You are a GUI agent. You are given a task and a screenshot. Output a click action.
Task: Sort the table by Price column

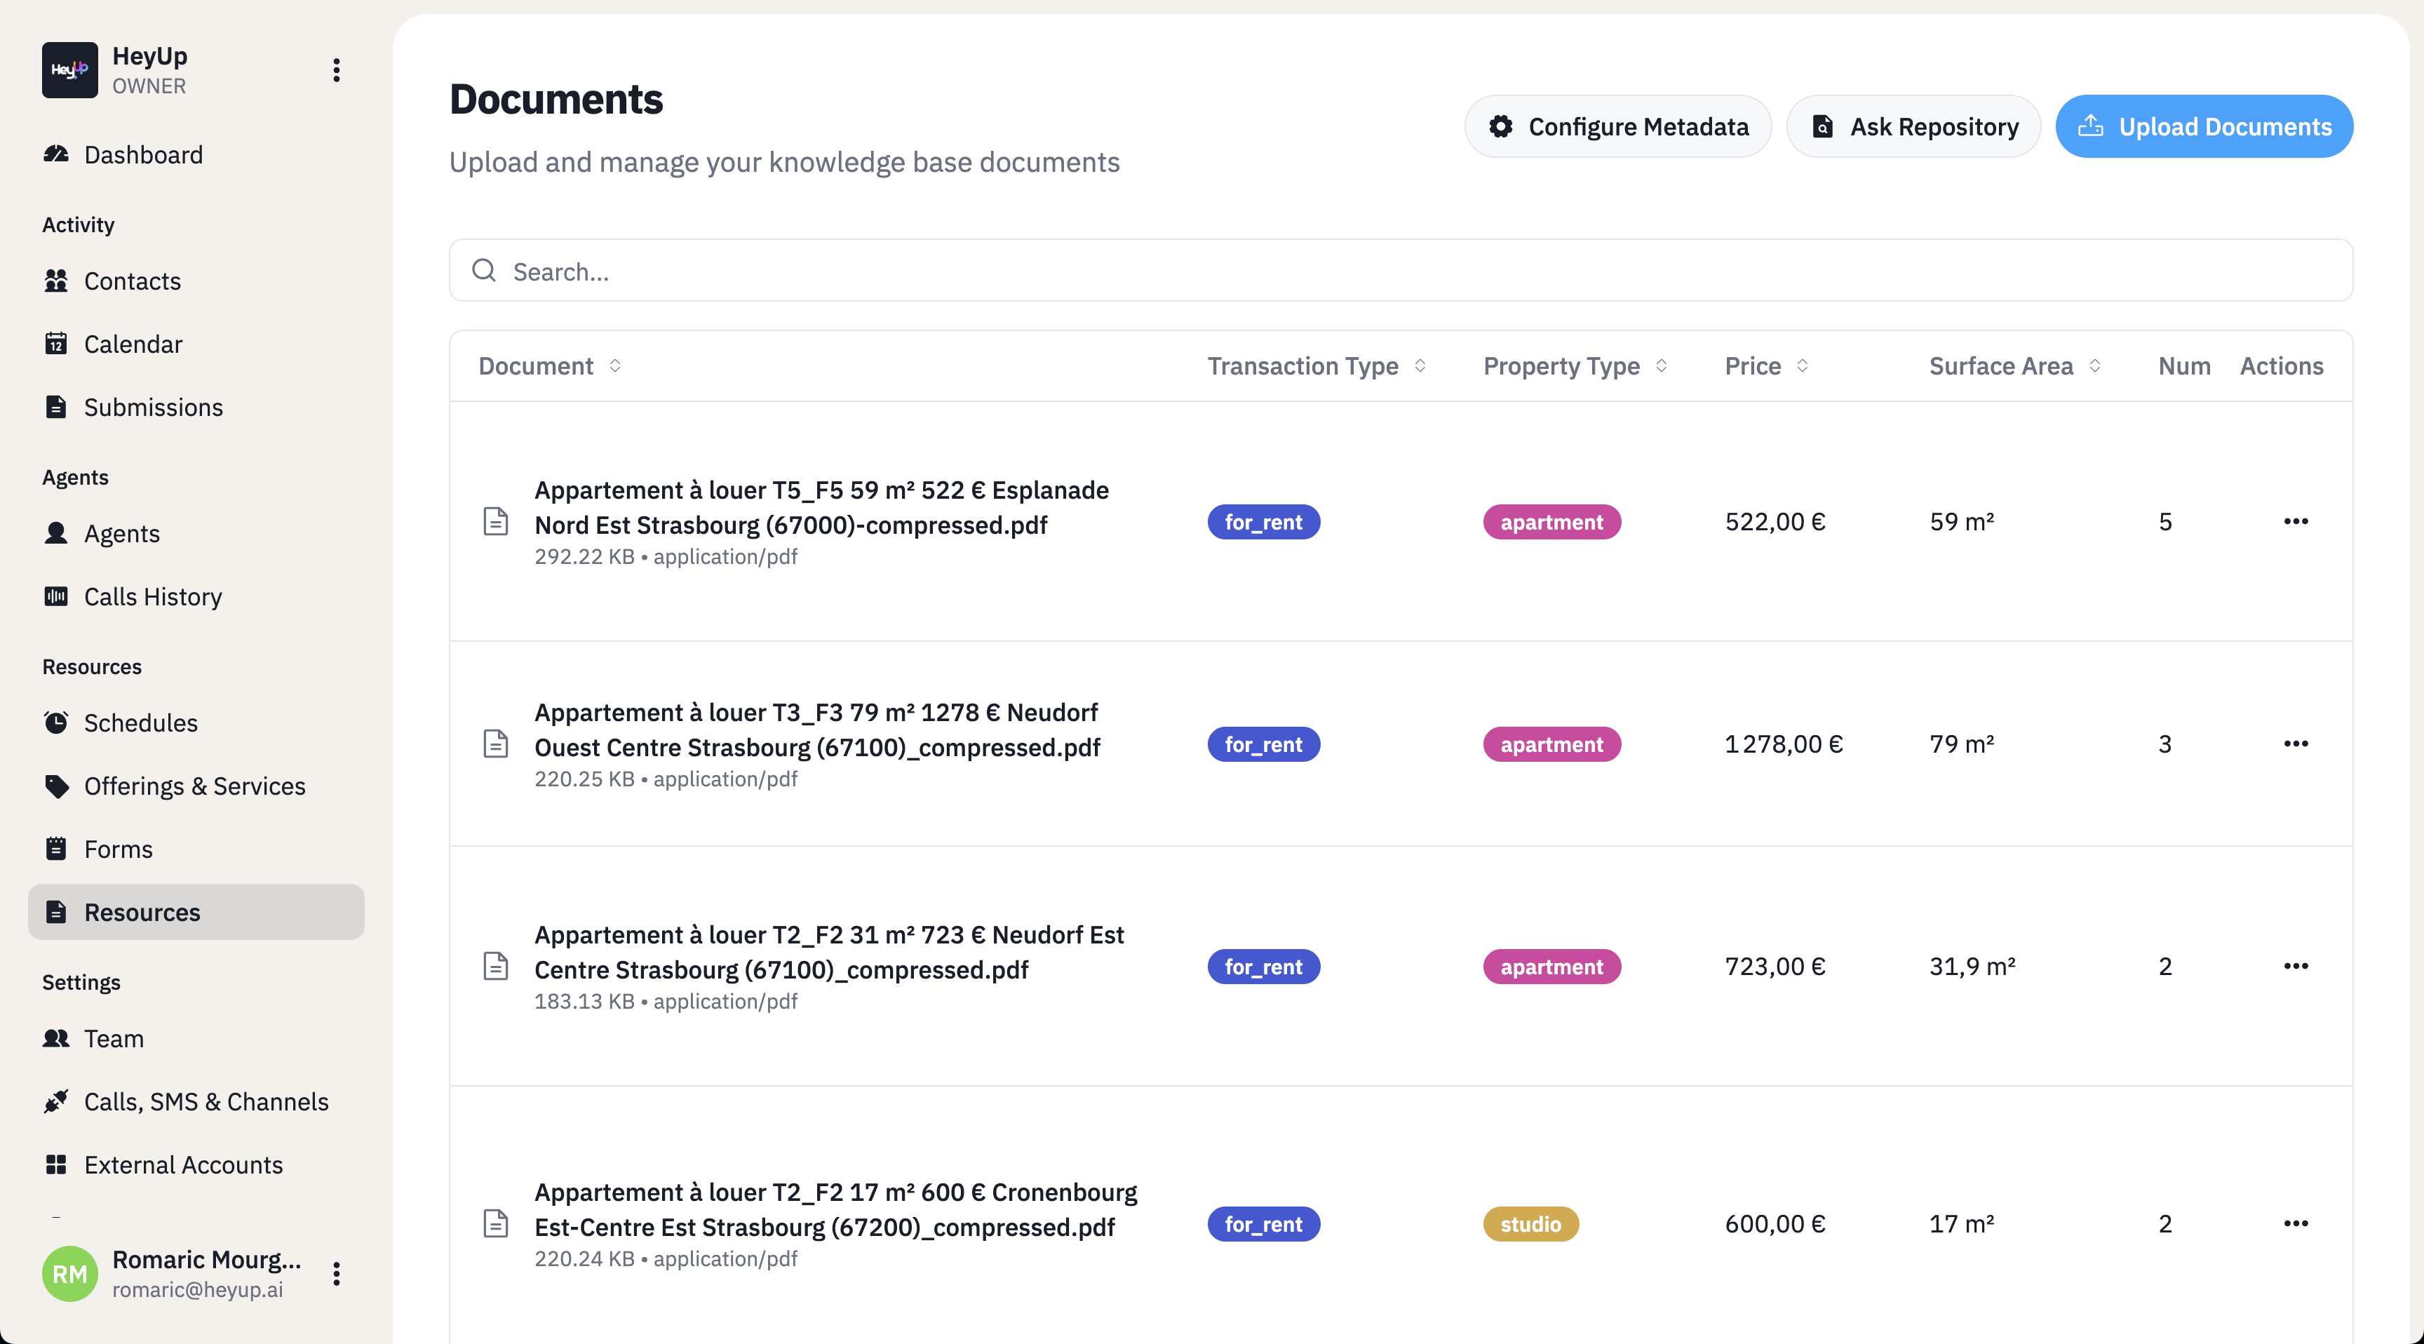pyautogui.click(x=1765, y=365)
